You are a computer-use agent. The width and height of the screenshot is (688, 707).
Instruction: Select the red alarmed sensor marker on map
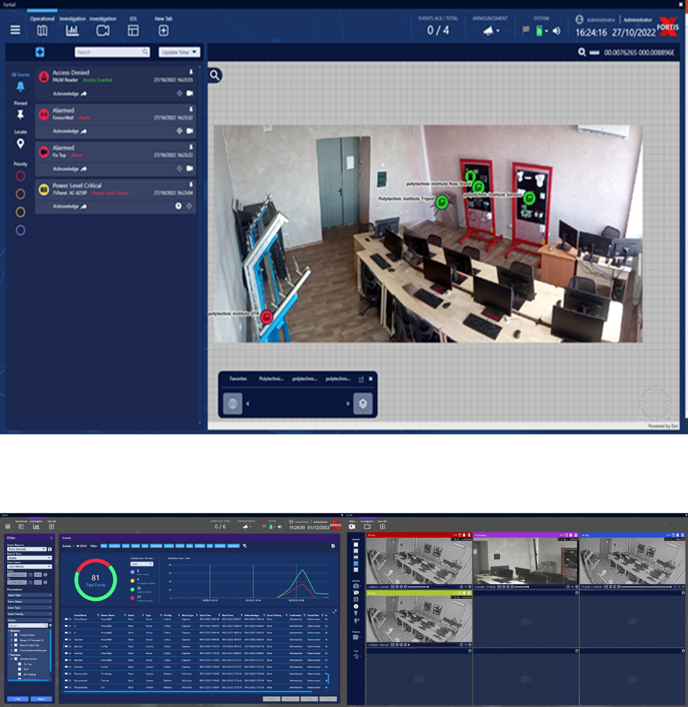click(x=266, y=317)
